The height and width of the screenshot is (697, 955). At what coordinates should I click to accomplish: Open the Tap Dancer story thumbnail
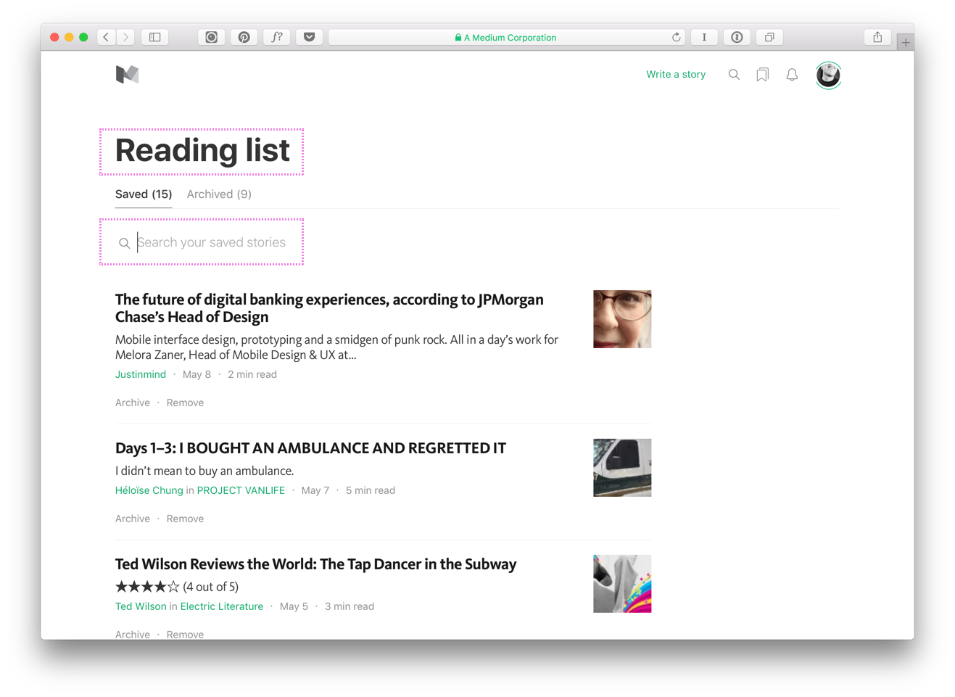pos(622,584)
